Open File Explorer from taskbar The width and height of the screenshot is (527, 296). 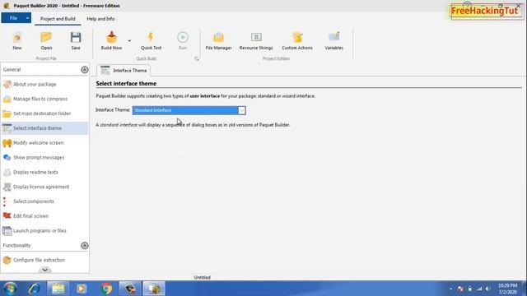click(58, 289)
